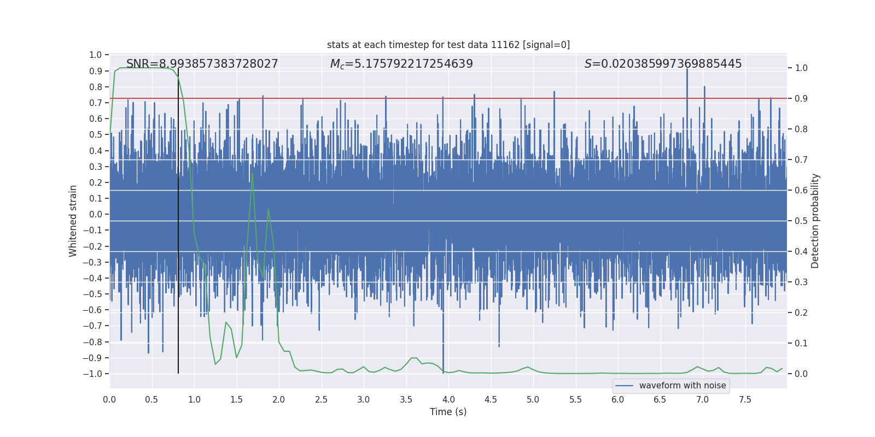
Task: Click the 'waveform with noise' legend text
Action: click(682, 386)
